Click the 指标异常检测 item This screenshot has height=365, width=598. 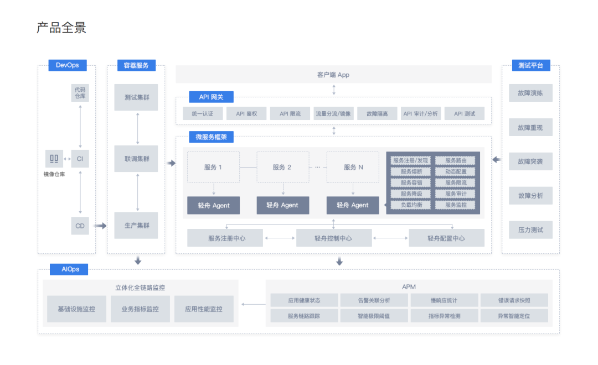click(444, 316)
